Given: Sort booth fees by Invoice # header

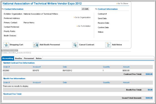Looking at the screenshot, I should tap(37, 83).
